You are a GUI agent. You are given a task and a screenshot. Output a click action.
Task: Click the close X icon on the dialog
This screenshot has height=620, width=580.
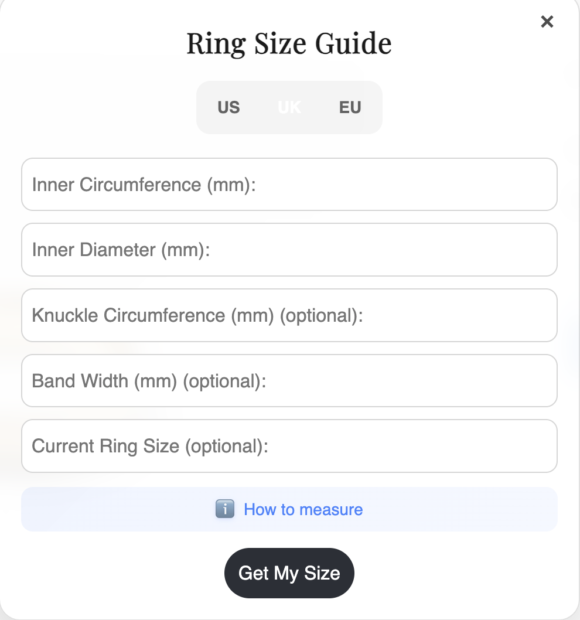tap(547, 22)
